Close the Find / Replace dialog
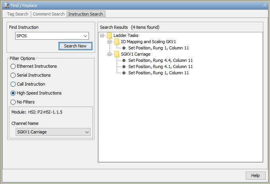This screenshot has height=184, width=270. coord(264,5)
